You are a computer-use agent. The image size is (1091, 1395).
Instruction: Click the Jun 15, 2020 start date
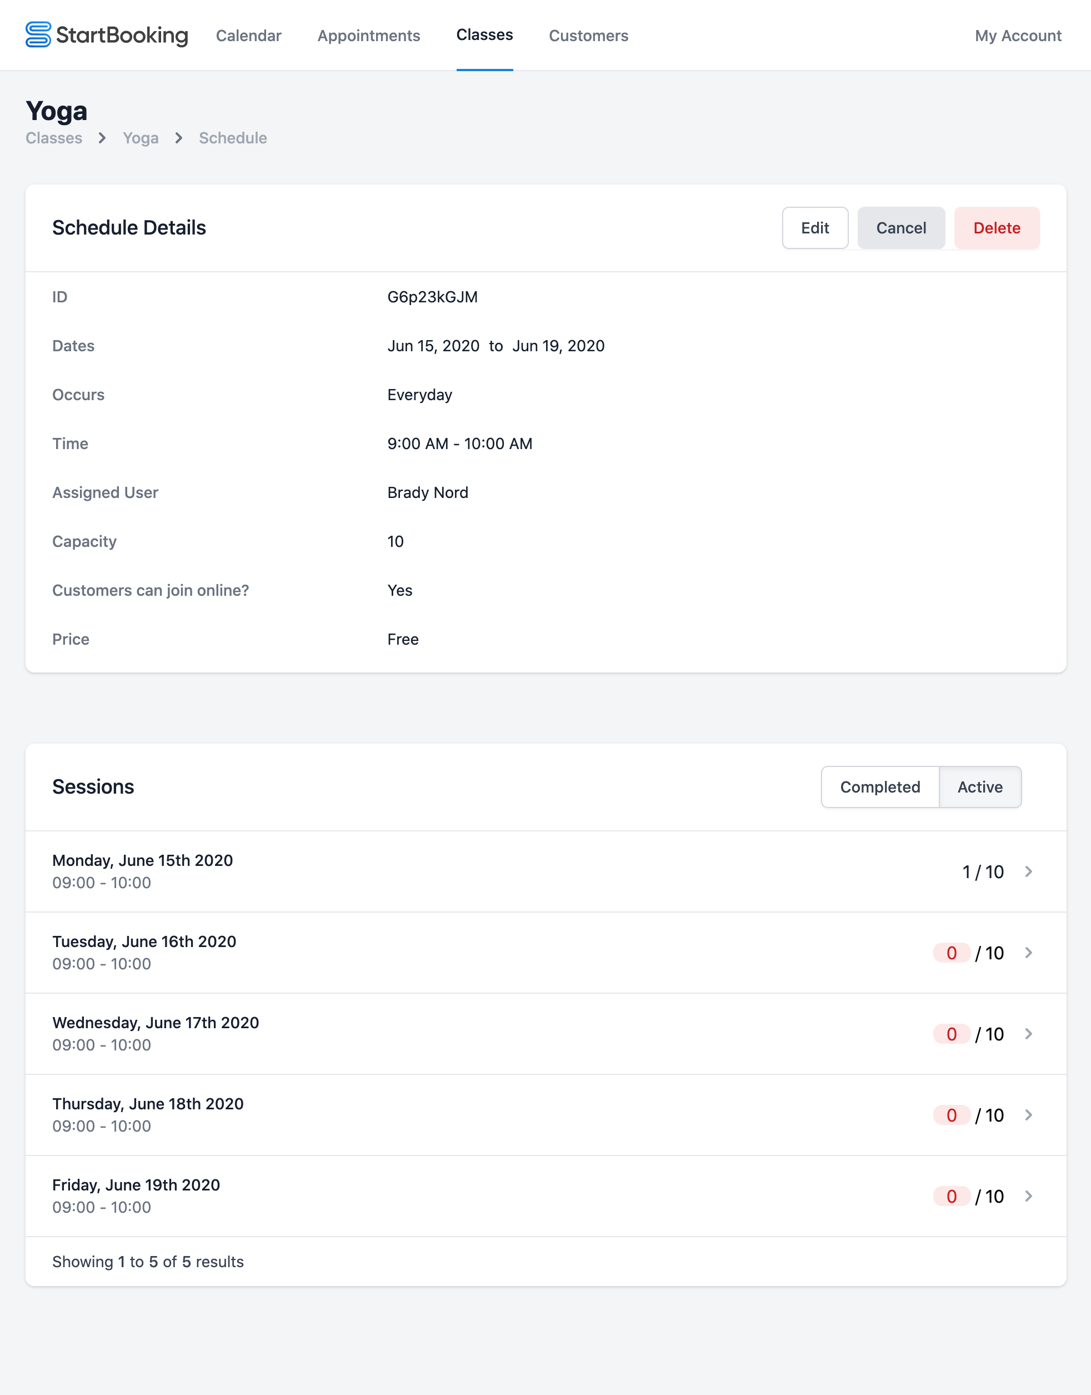pos(433,346)
